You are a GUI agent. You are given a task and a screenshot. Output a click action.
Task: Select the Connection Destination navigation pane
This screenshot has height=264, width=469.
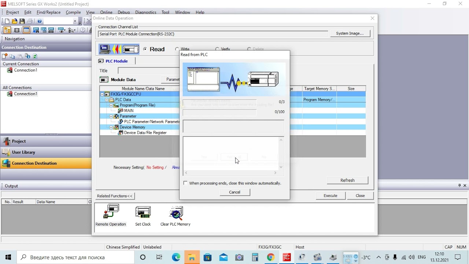point(46,163)
